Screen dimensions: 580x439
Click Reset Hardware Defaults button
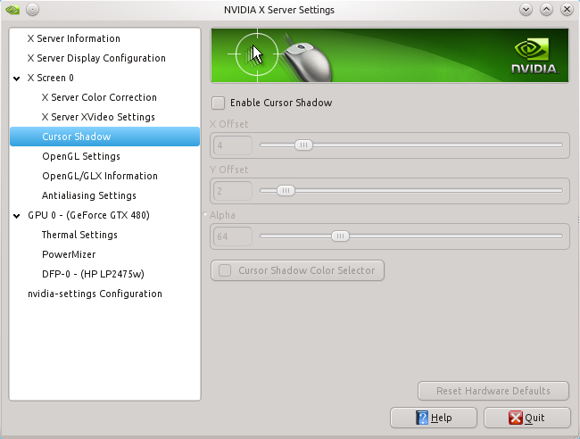point(493,391)
